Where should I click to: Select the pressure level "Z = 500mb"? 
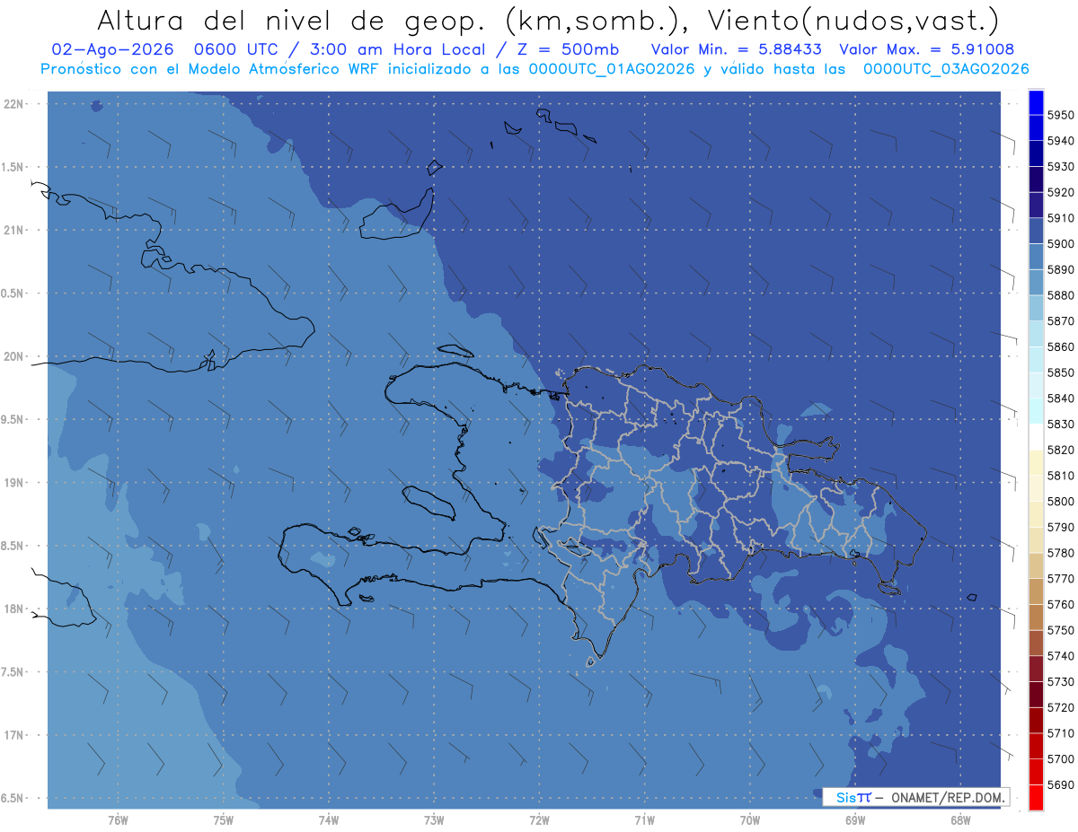pos(568,48)
